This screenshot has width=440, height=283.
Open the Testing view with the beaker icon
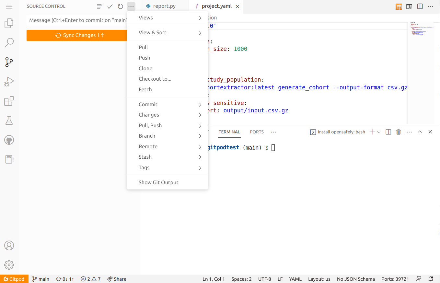click(x=9, y=120)
